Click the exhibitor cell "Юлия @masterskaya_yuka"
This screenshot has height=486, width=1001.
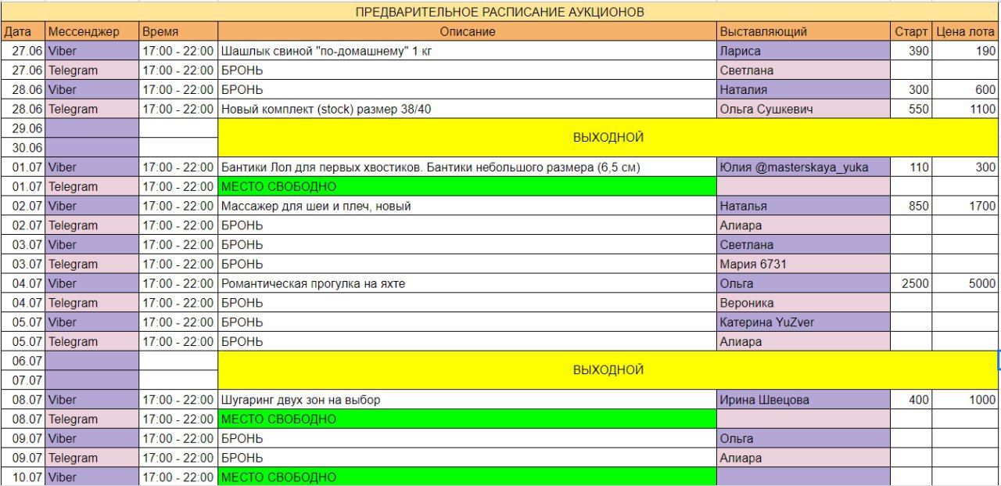point(804,167)
